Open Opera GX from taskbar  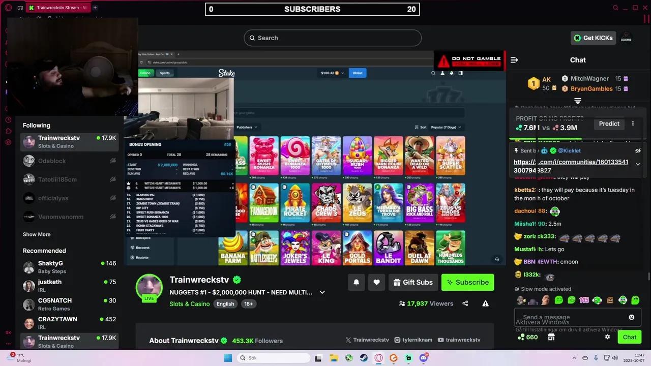pos(379,358)
